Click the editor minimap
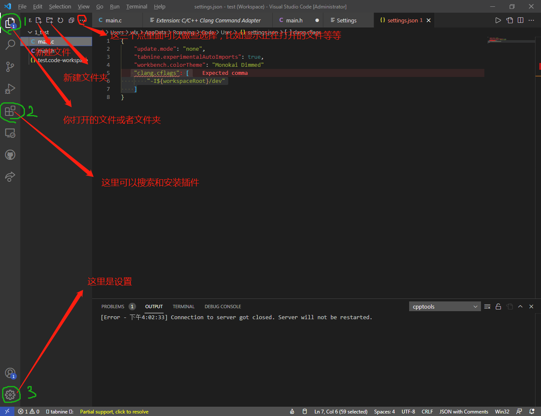The width and height of the screenshot is (541, 416). coord(511,41)
